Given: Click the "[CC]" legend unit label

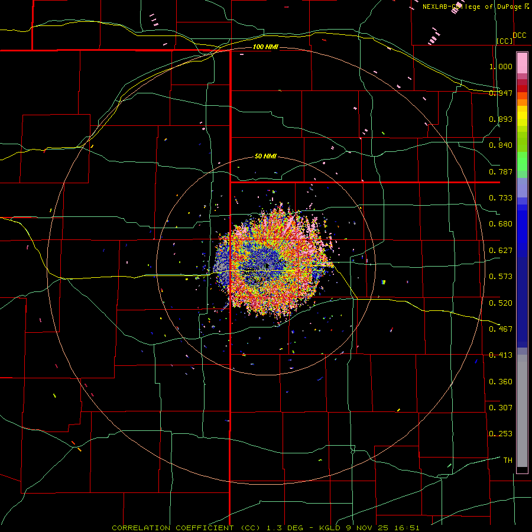Looking at the screenshot, I should click(x=505, y=41).
